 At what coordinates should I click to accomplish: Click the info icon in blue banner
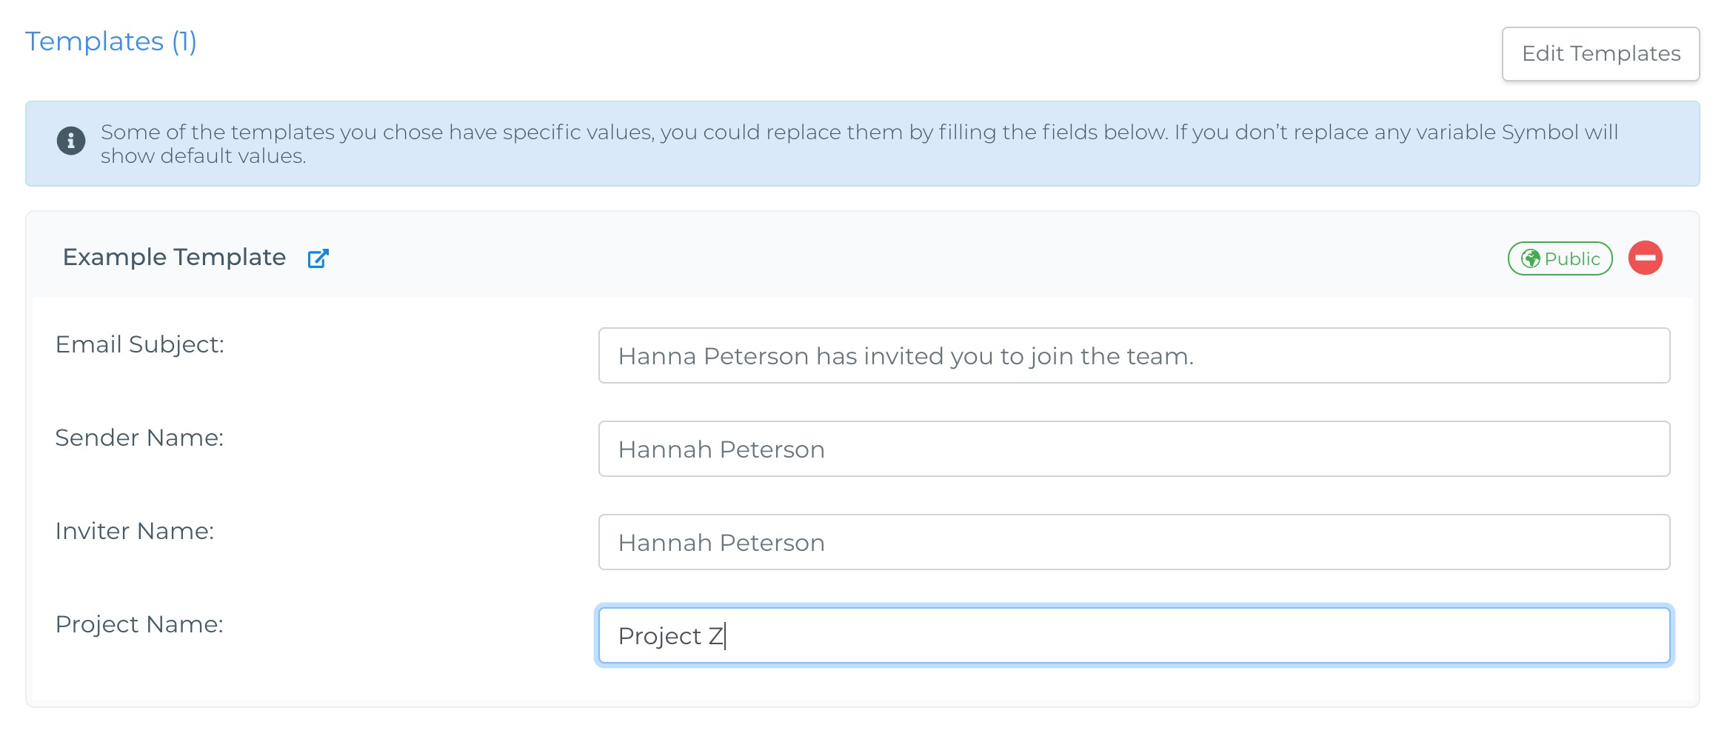71,140
